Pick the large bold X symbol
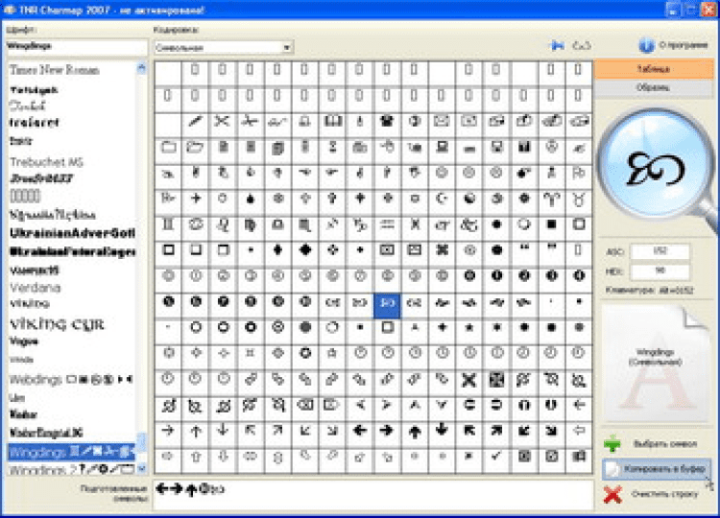This screenshot has width=720, height=518. coord(469,379)
